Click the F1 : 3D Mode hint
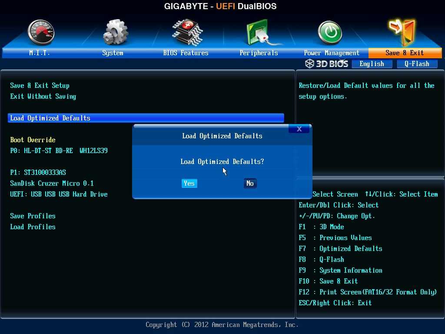Image resolution: width=445 pixels, height=334 pixels. pyautogui.click(x=321, y=227)
